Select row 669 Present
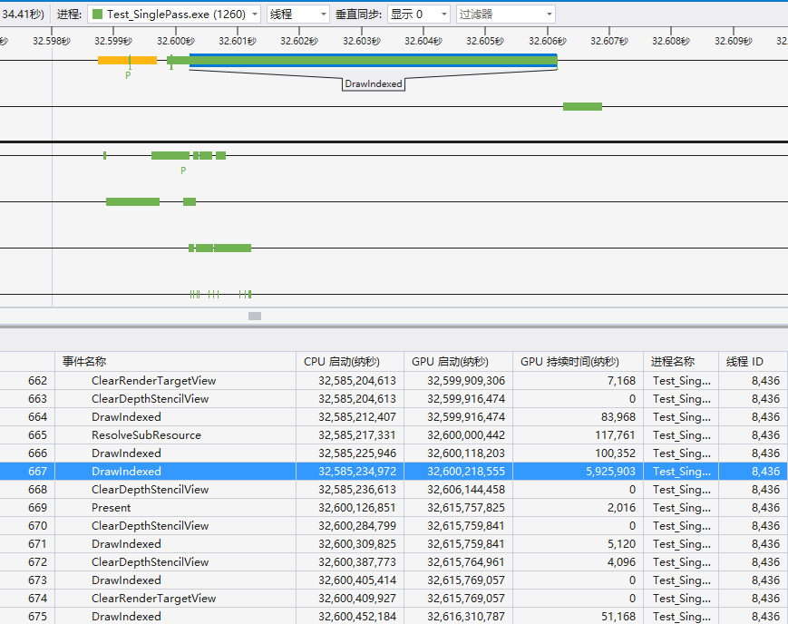Screen dimensions: 788x624 [x=394, y=507]
